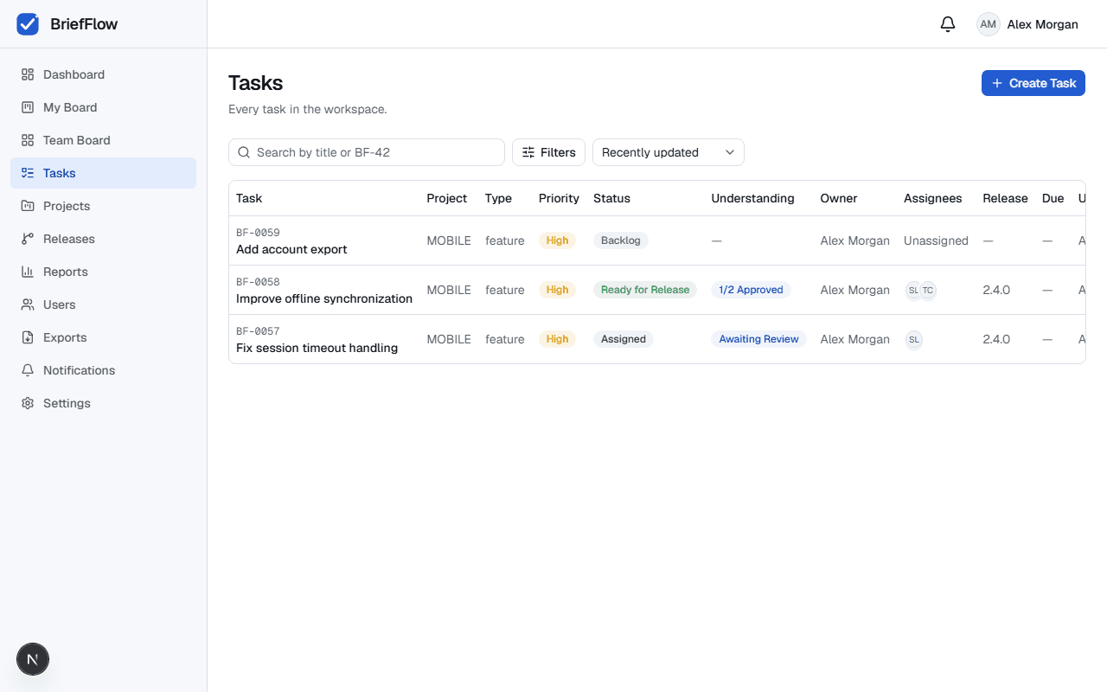
Task: Open the notifications bell in the header
Action: pos(948,24)
